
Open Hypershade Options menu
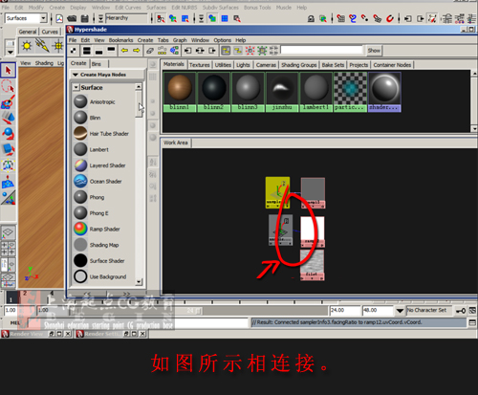point(223,40)
